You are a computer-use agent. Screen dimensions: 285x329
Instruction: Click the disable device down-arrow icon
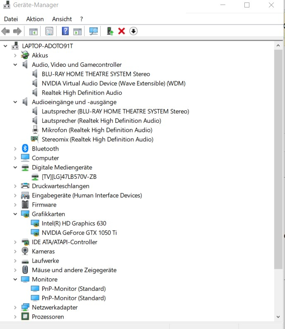coord(133,31)
